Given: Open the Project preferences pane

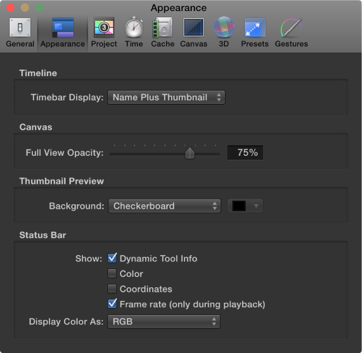Looking at the screenshot, I should [x=104, y=33].
